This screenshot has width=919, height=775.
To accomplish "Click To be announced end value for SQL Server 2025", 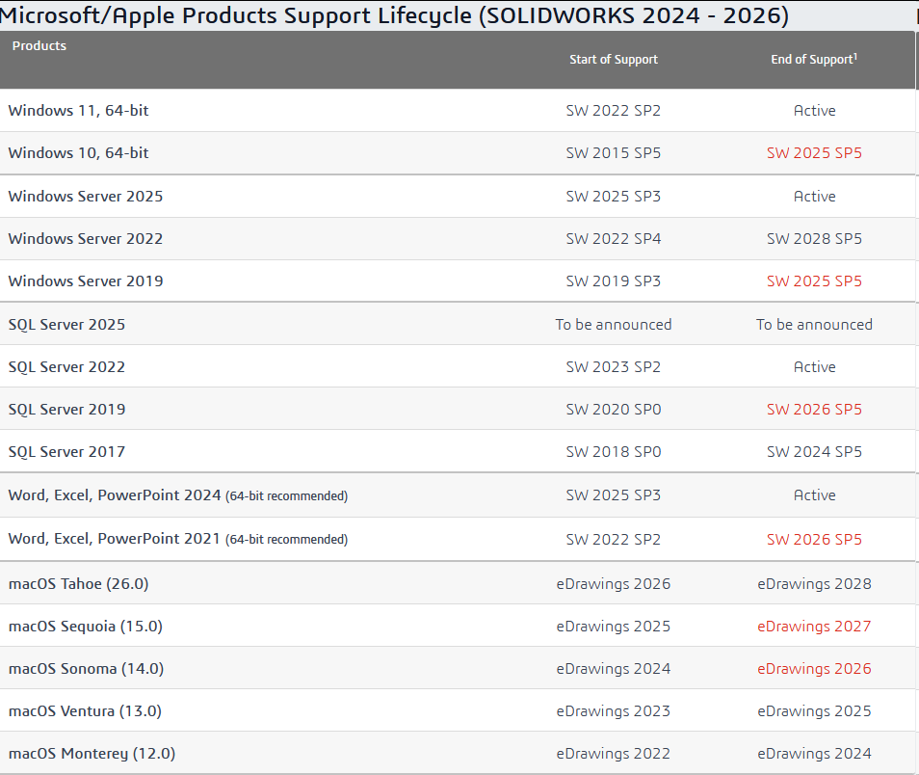I will click(x=814, y=325).
